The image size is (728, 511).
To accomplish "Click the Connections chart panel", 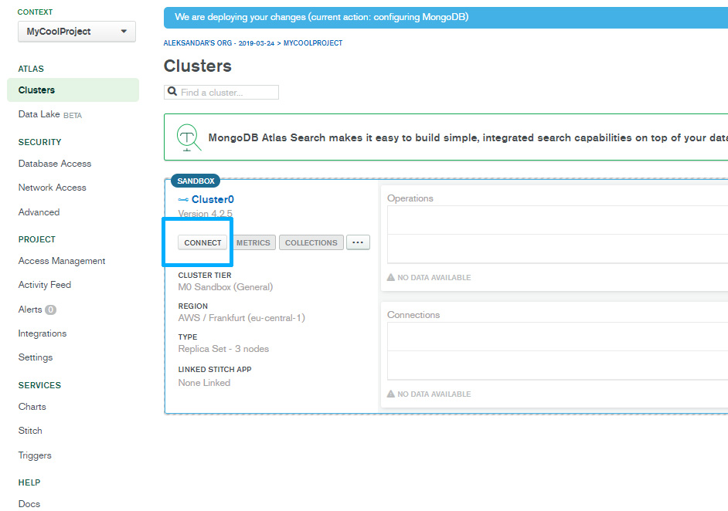I will (554, 355).
